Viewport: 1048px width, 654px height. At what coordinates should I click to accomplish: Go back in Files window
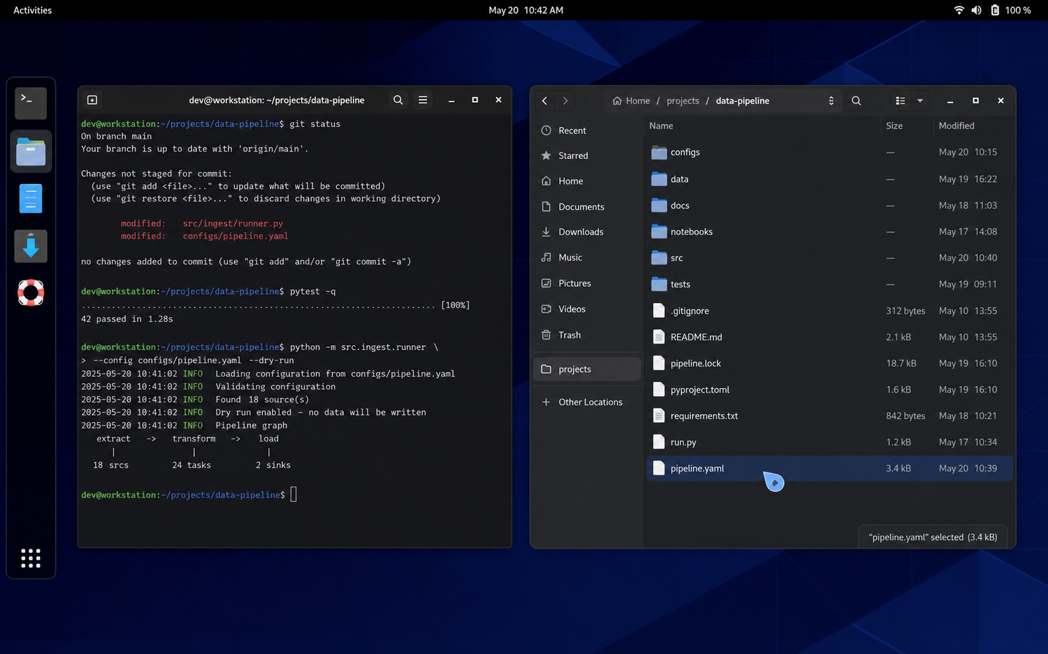(545, 101)
